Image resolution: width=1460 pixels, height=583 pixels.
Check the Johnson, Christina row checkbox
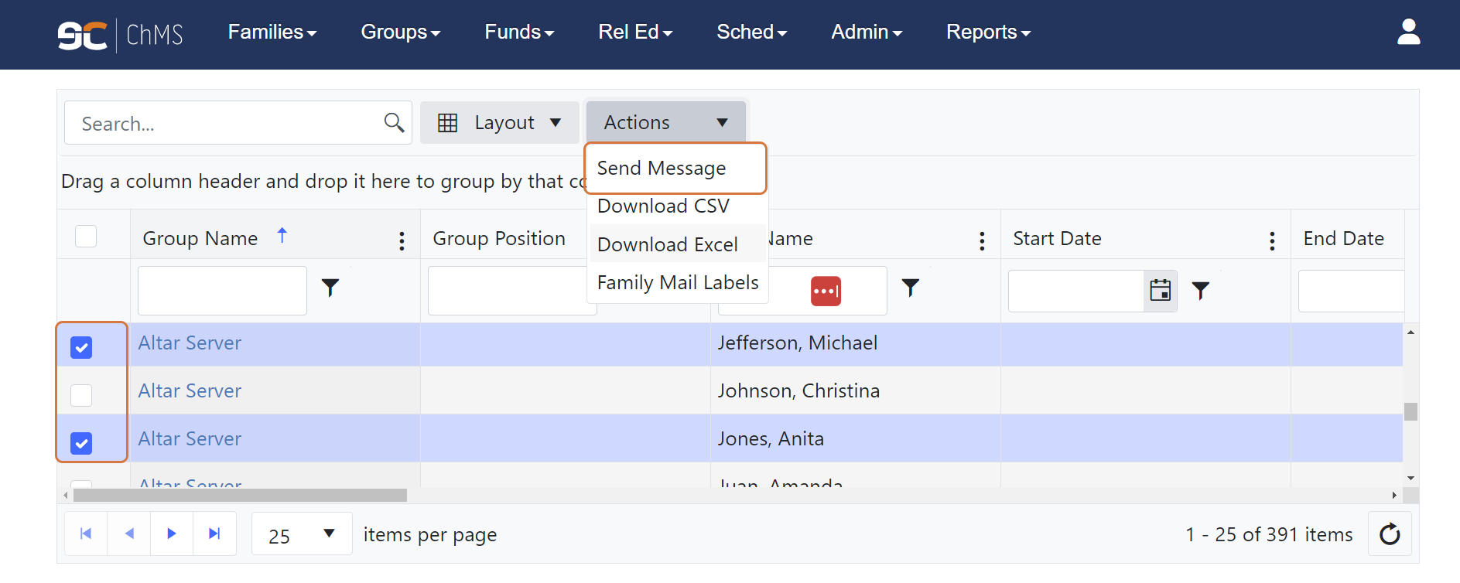tap(81, 395)
